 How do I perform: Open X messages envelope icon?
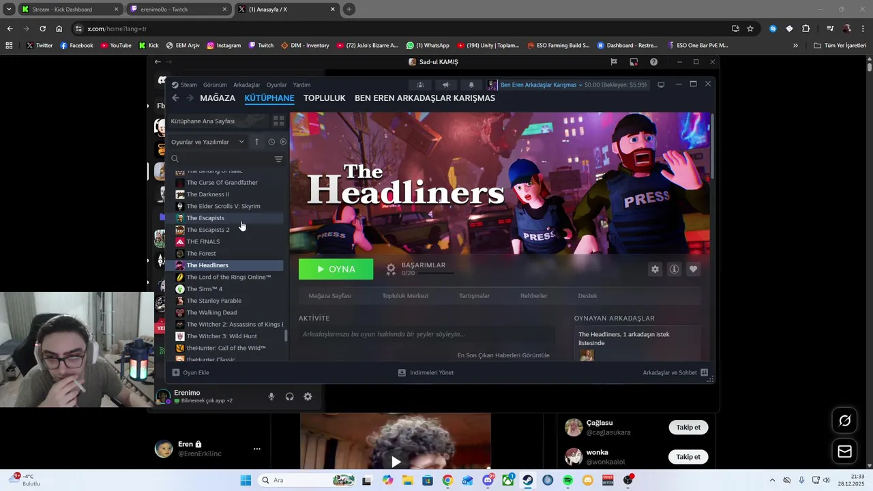coord(844,451)
